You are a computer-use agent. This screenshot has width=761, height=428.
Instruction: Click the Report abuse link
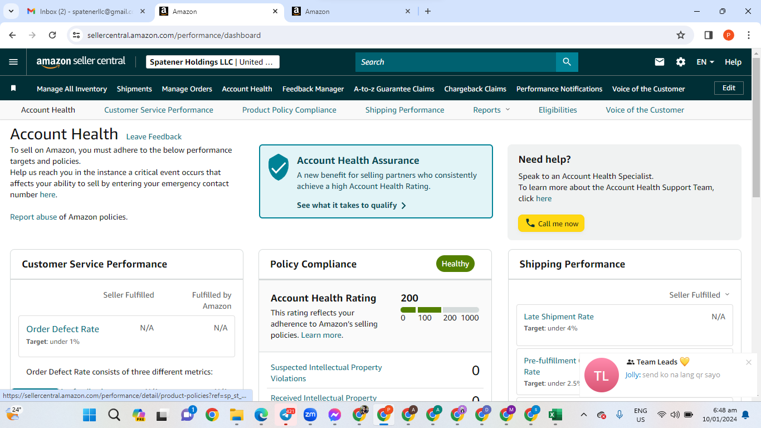coord(33,217)
